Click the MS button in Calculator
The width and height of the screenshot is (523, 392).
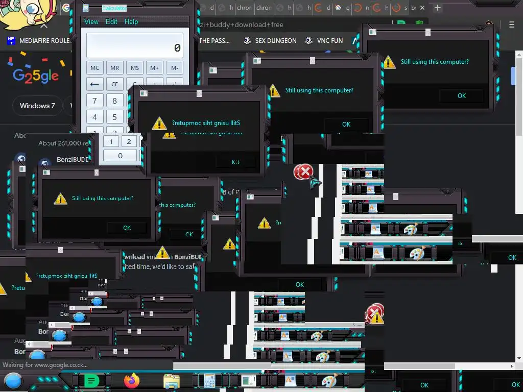[x=135, y=68]
